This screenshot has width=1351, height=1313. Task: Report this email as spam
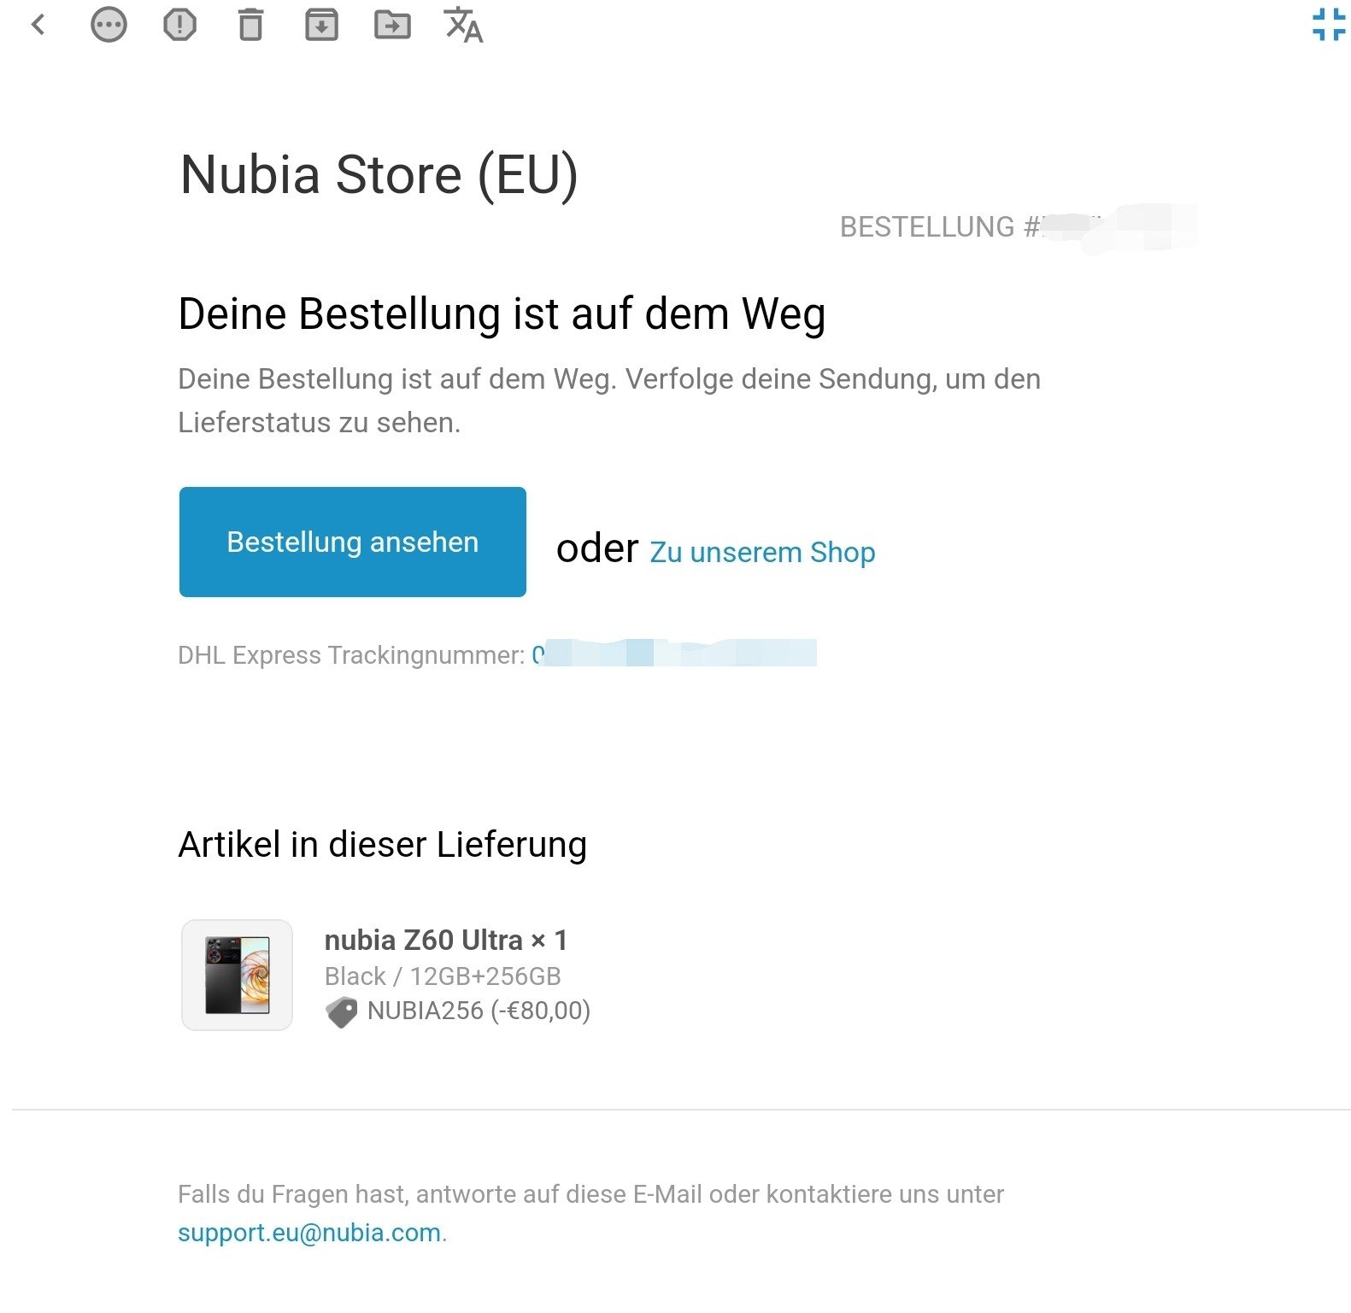tap(179, 25)
